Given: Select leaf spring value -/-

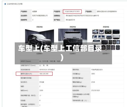Looking at the screenshot, I should [40, 96].
